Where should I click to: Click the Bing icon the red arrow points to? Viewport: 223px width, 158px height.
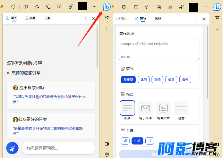click(107, 7)
